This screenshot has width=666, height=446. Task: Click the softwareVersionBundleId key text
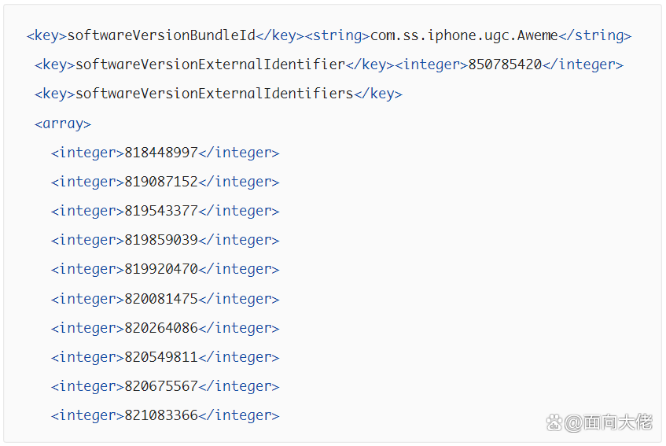161,35
